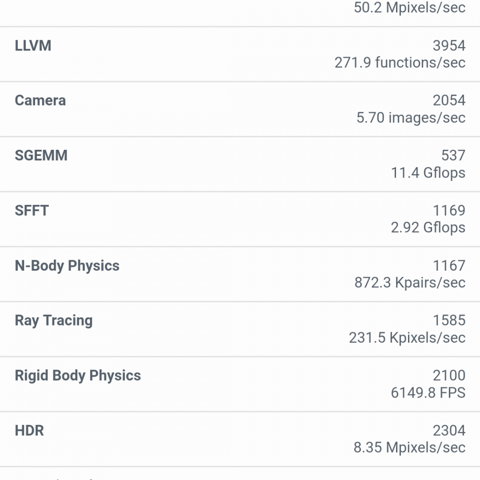Select the HDR benchmark row
This screenshot has height=480, width=480.
[240, 439]
